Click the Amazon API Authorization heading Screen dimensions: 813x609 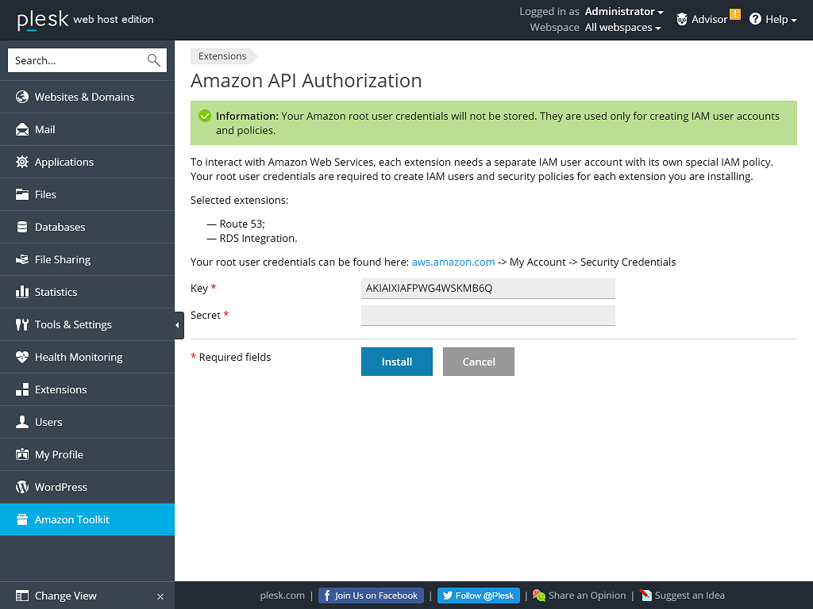(306, 81)
